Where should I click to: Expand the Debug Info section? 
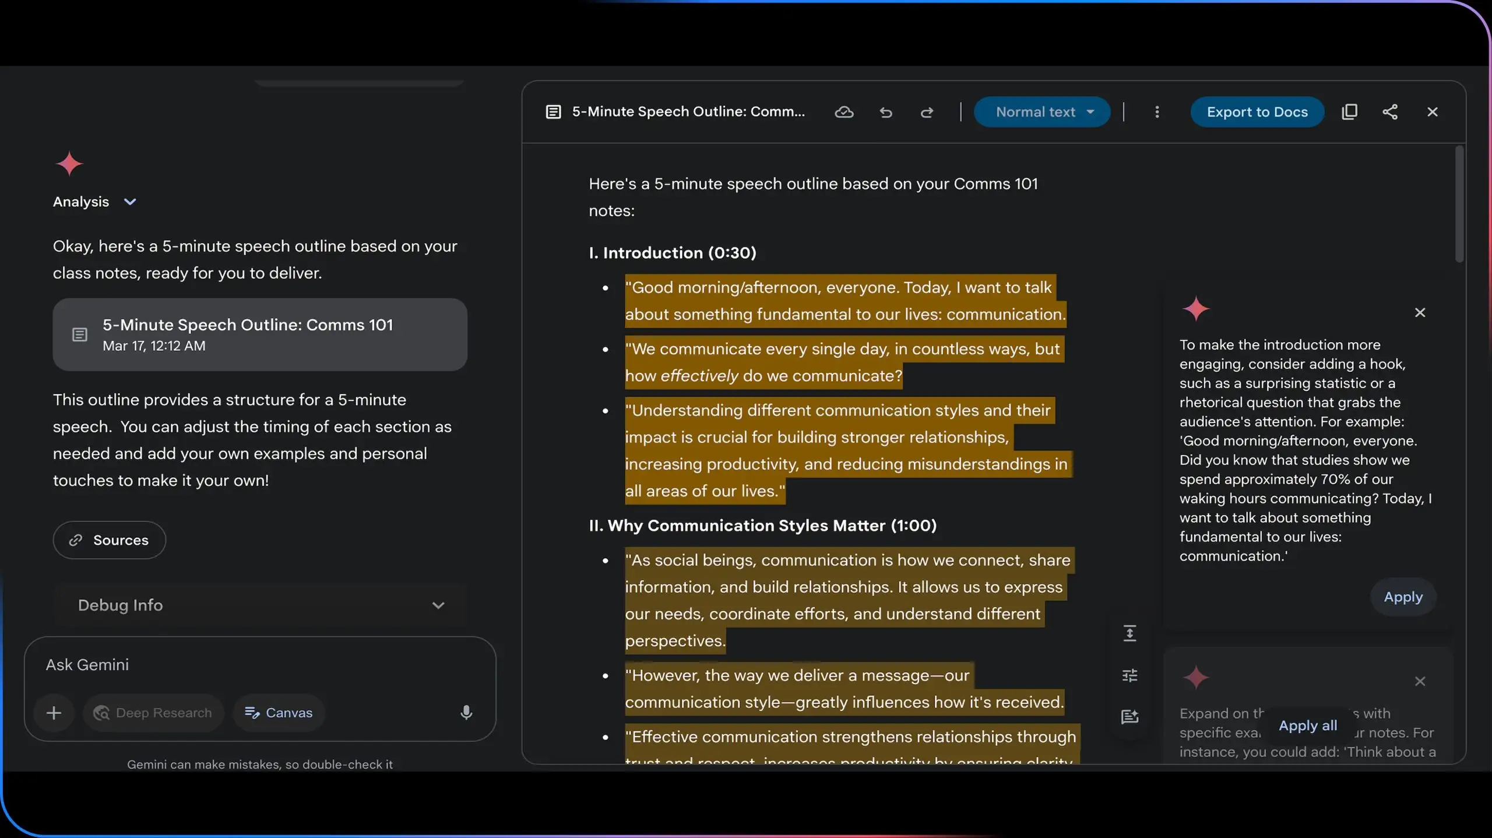click(260, 605)
